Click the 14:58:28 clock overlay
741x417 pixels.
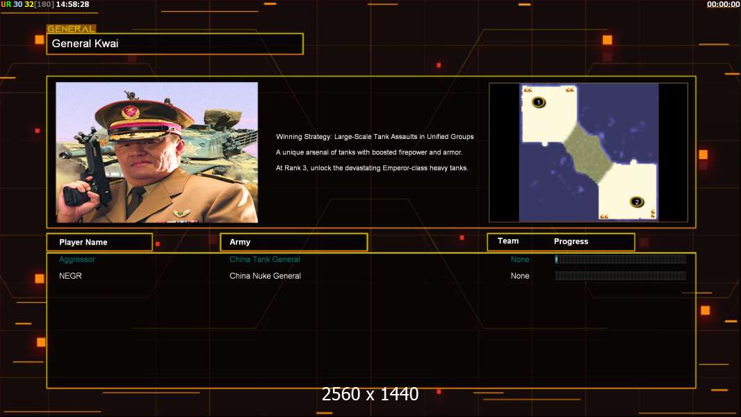[72, 4]
